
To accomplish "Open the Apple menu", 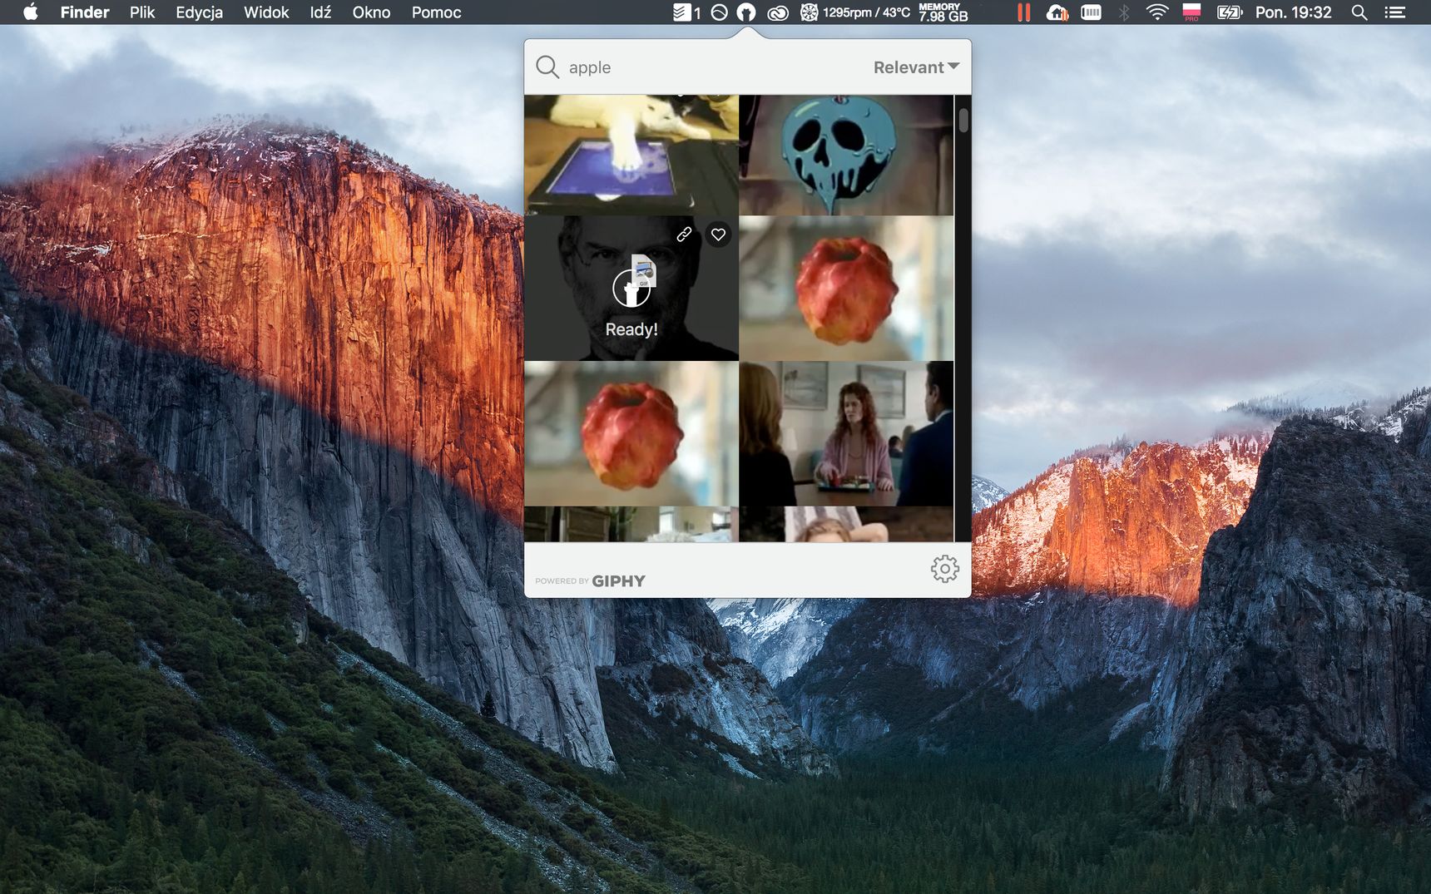I will pos(31,12).
